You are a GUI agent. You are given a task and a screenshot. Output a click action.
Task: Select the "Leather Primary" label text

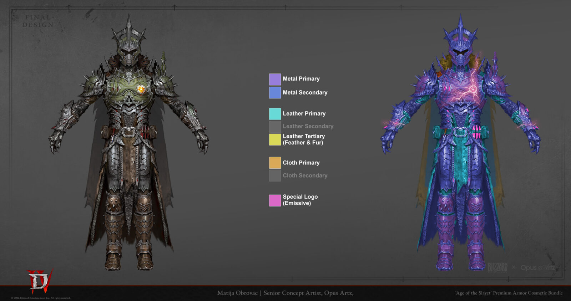point(304,113)
